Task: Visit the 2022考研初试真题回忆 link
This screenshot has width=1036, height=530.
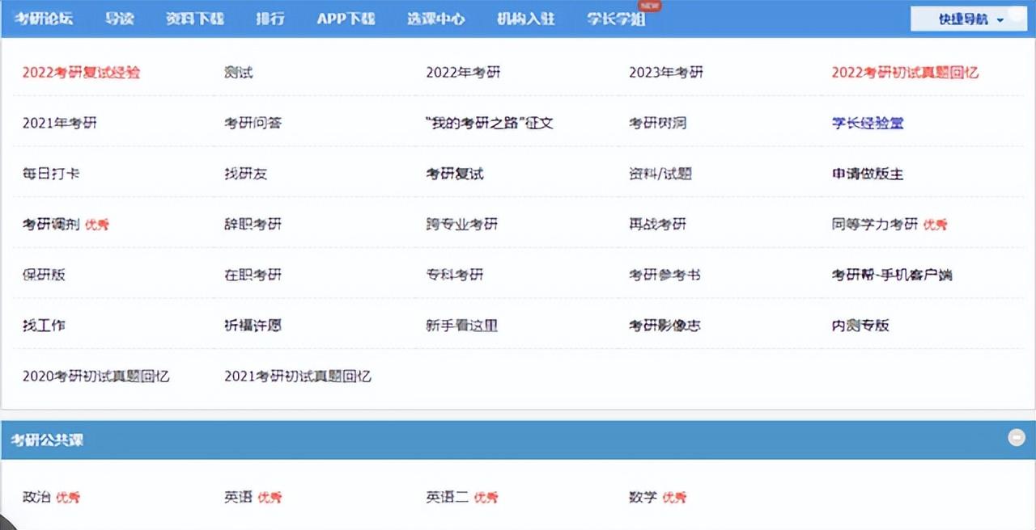Action: coord(905,72)
